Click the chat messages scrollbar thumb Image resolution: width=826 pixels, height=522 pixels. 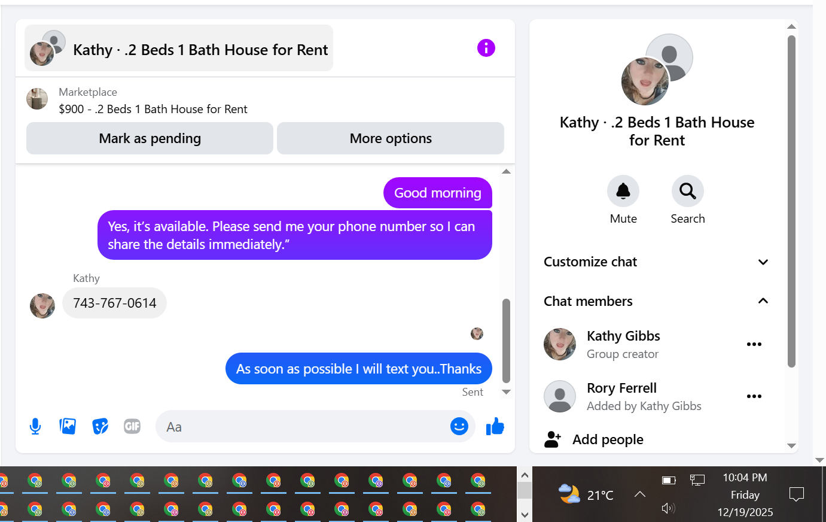[x=506, y=341]
